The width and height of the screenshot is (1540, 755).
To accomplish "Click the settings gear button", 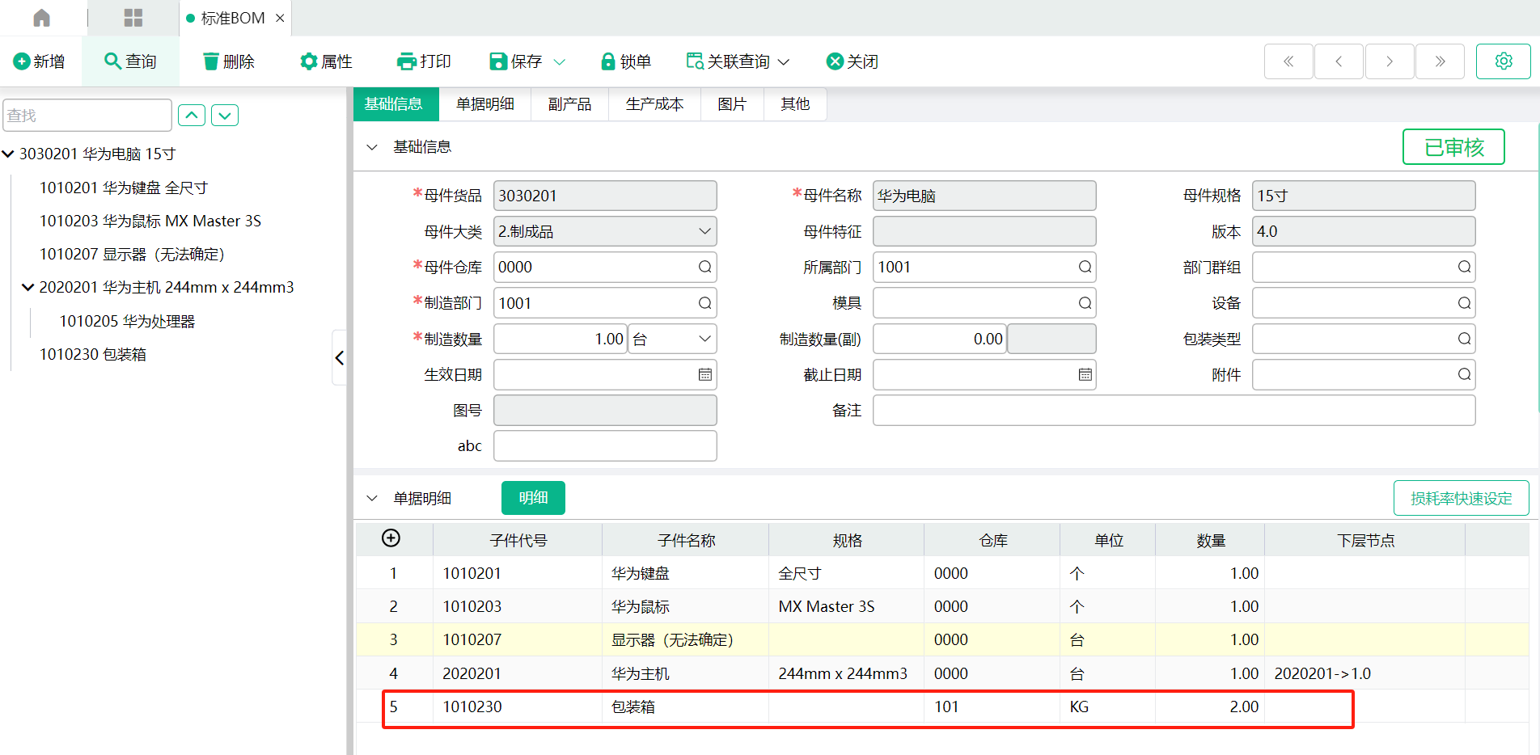I will pos(1503,61).
